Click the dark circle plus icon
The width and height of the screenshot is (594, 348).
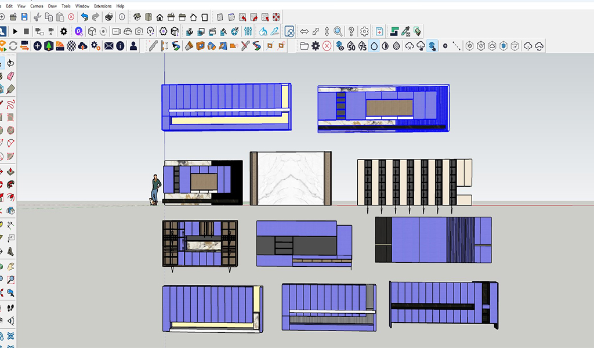(x=38, y=46)
